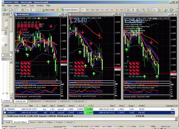Screen dimensions: 179x129
Task: Select the Line Chart icon
Action: click(x=138, y=10)
